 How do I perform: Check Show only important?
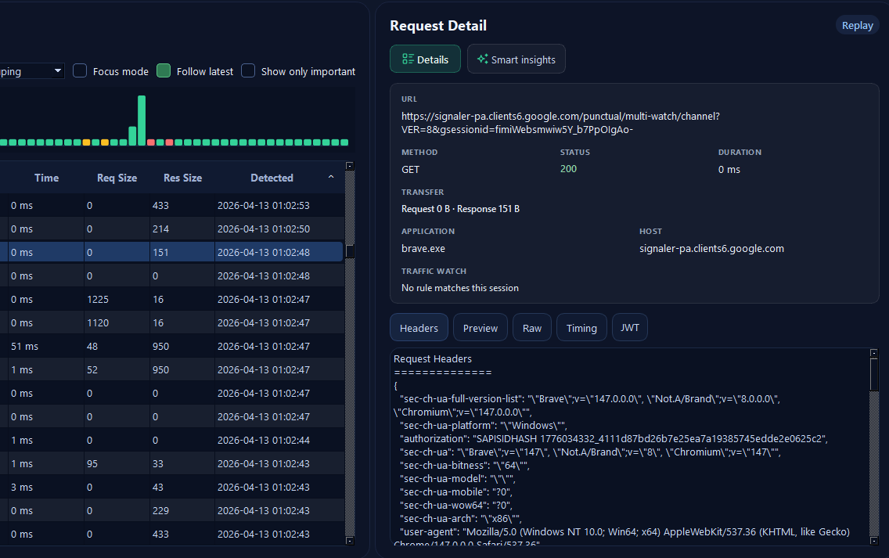248,71
